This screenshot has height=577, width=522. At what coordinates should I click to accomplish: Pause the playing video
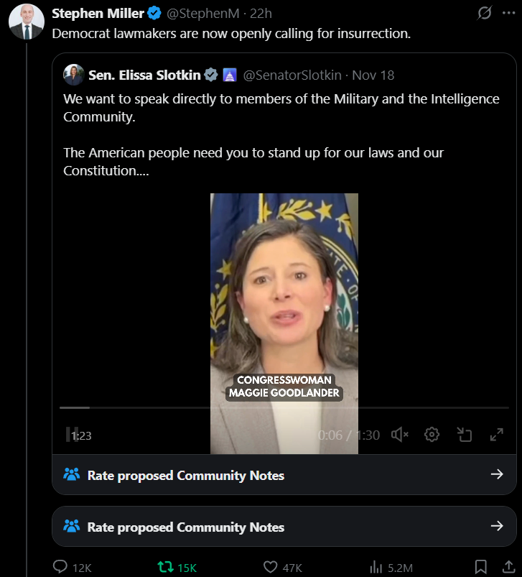tap(72, 435)
